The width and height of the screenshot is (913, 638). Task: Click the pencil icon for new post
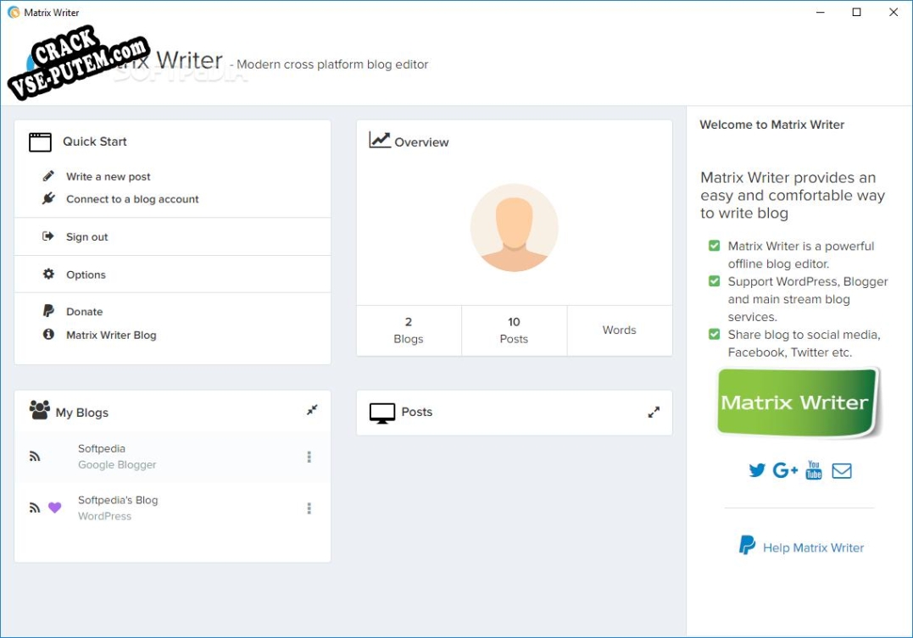[48, 175]
